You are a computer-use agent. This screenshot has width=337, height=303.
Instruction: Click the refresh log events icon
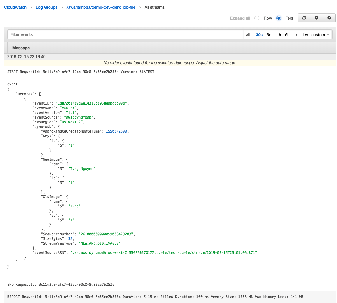(x=304, y=18)
